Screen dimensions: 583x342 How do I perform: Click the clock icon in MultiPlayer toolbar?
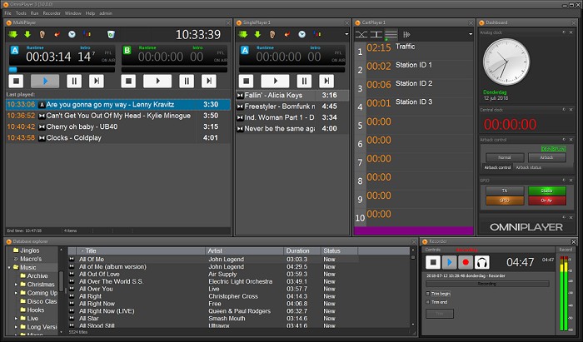point(72,34)
